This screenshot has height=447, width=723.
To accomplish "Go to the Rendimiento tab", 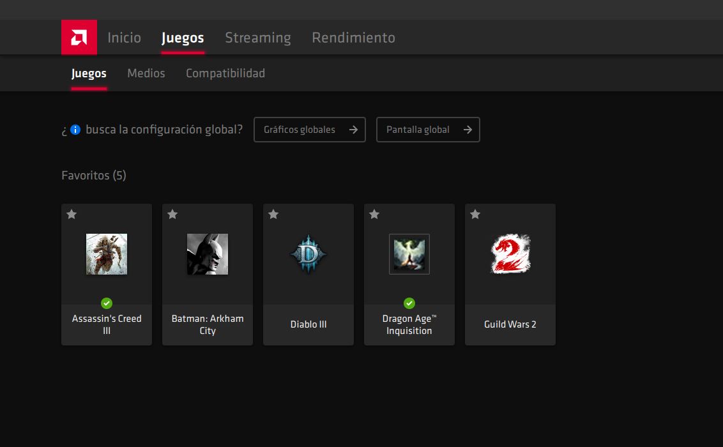I will [x=353, y=38].
